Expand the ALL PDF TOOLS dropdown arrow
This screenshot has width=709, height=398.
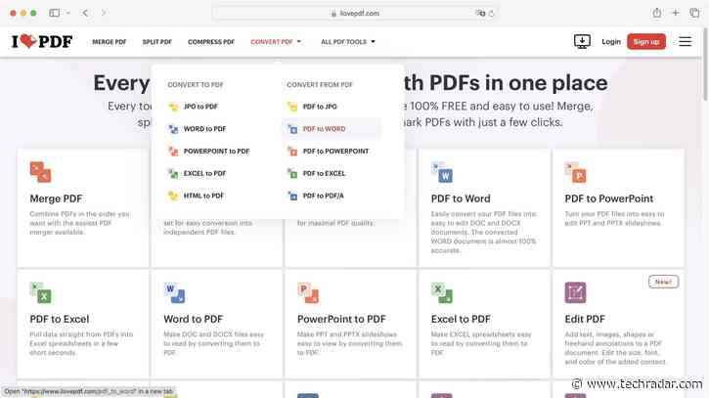click(373, 42)
